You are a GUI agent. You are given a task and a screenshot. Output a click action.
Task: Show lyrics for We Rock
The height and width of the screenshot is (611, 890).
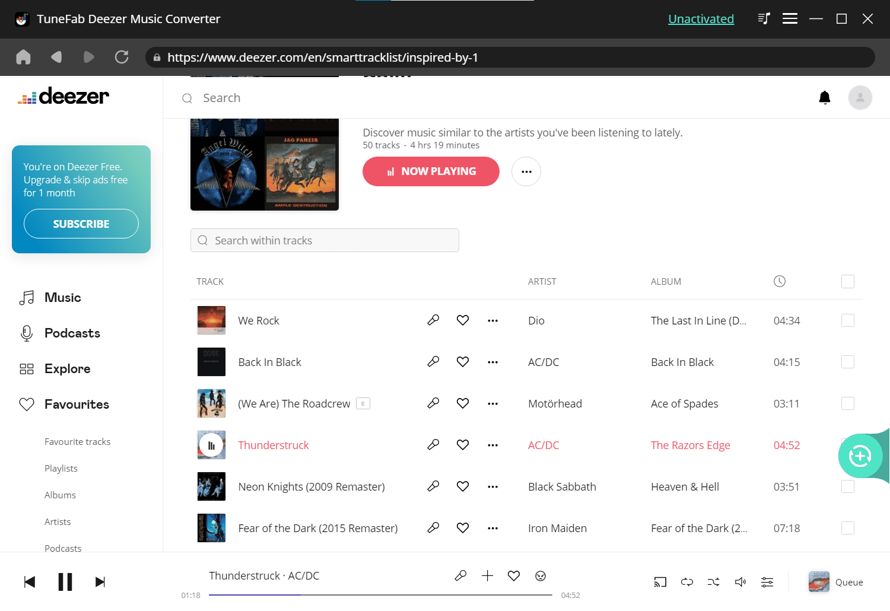(x=433, y=320)
